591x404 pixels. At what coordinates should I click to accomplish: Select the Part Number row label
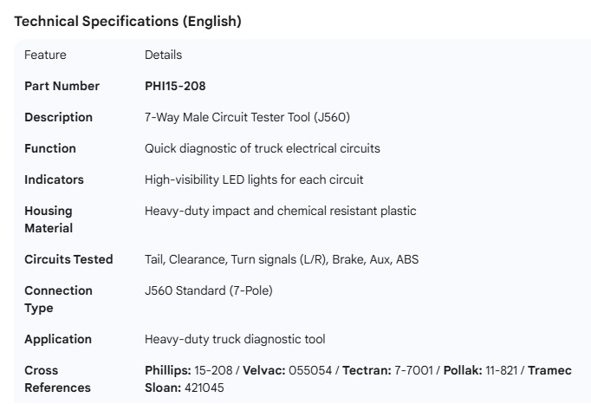click(x=62, y=86)
